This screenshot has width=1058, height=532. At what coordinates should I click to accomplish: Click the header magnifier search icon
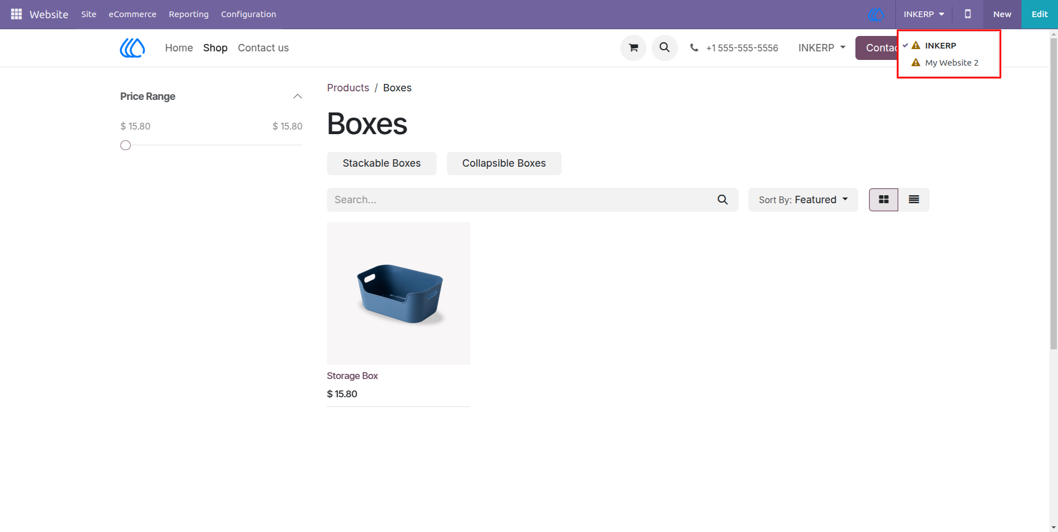pyautogui.click(x=665, y=48)
